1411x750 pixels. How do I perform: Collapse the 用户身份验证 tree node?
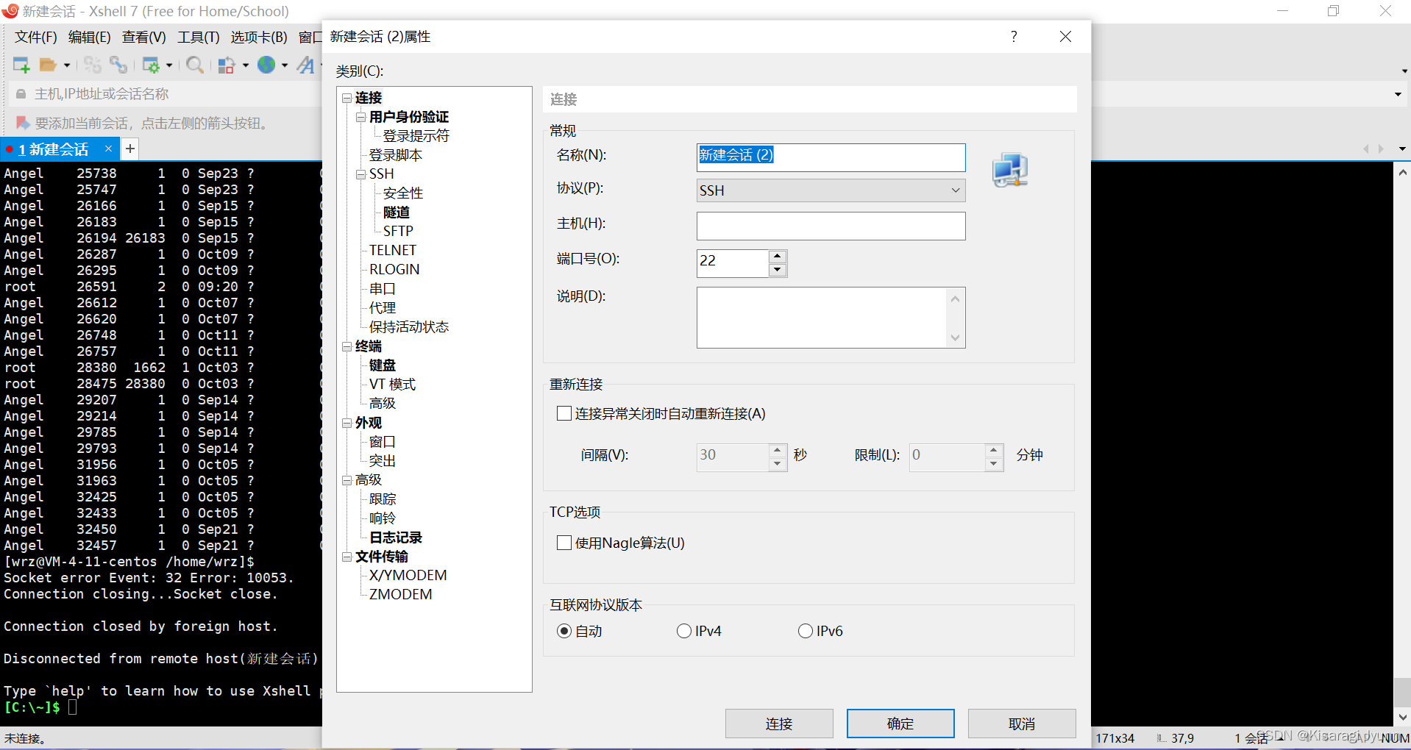360,117
